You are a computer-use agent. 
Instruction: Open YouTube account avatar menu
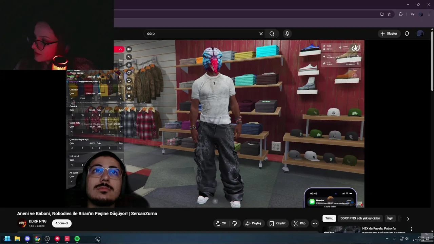coord(420,34)
